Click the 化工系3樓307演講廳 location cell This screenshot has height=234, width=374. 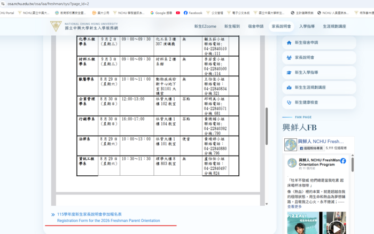(167, 46)
